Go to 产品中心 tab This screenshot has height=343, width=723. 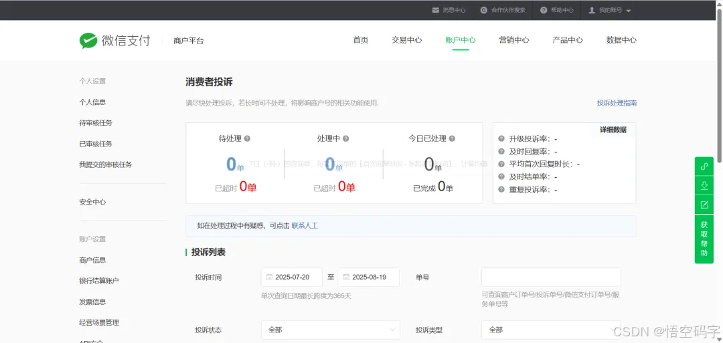point(567,40)
